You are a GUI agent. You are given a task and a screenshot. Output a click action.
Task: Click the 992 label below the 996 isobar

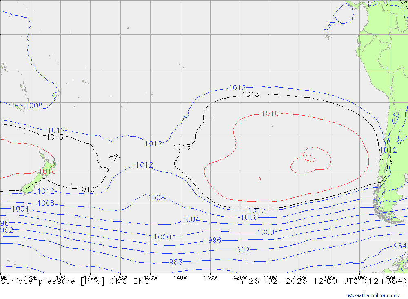243,250
